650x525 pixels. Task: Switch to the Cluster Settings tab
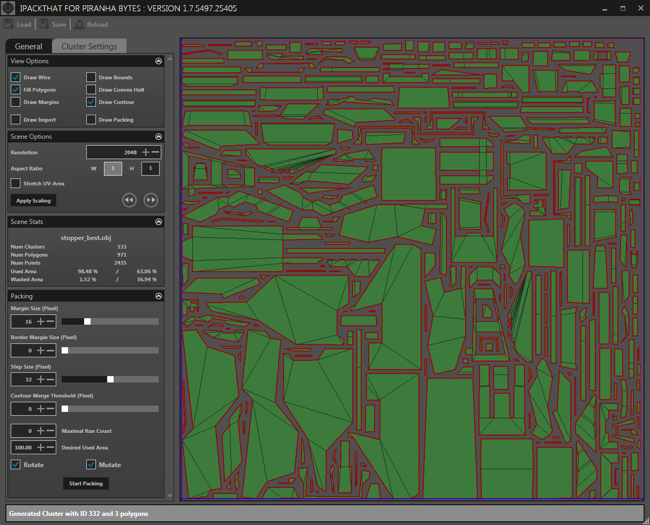89,46
